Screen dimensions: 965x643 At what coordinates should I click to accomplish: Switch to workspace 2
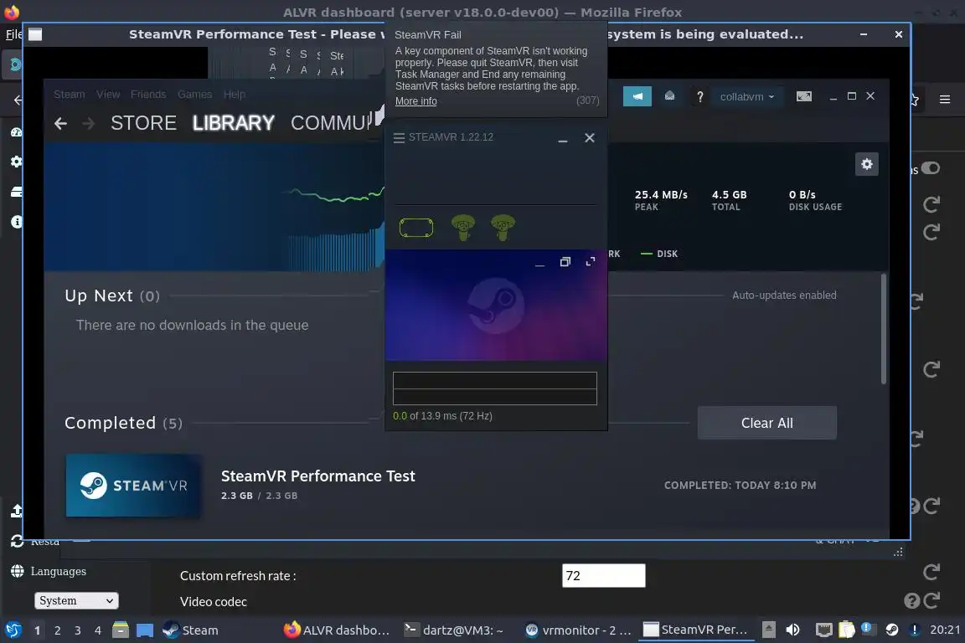(57, 630)
